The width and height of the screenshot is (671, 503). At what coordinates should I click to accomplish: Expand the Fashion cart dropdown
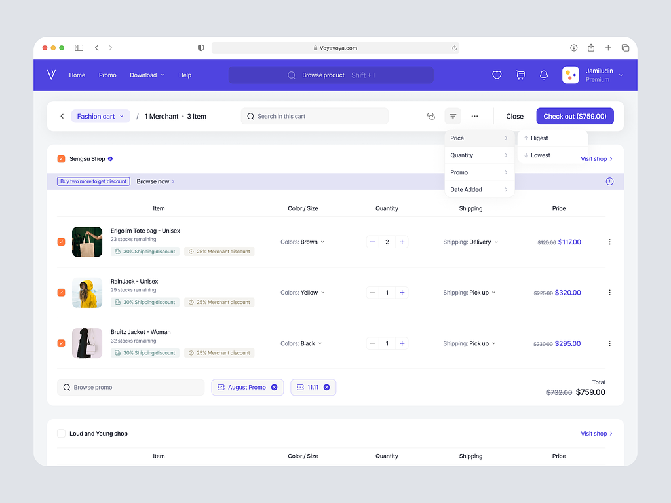pos(100,117)
